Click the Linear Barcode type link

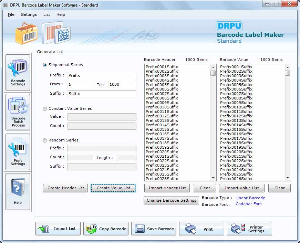coord(250,198)
